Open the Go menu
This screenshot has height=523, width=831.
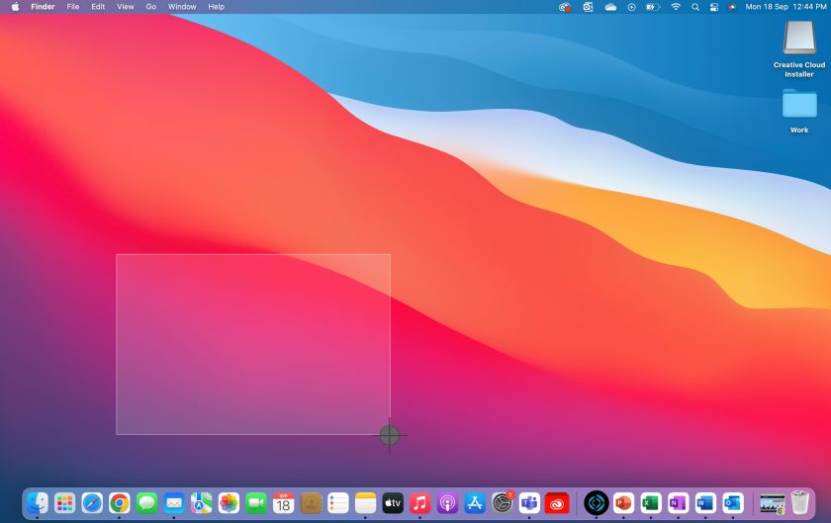point(150,7)
